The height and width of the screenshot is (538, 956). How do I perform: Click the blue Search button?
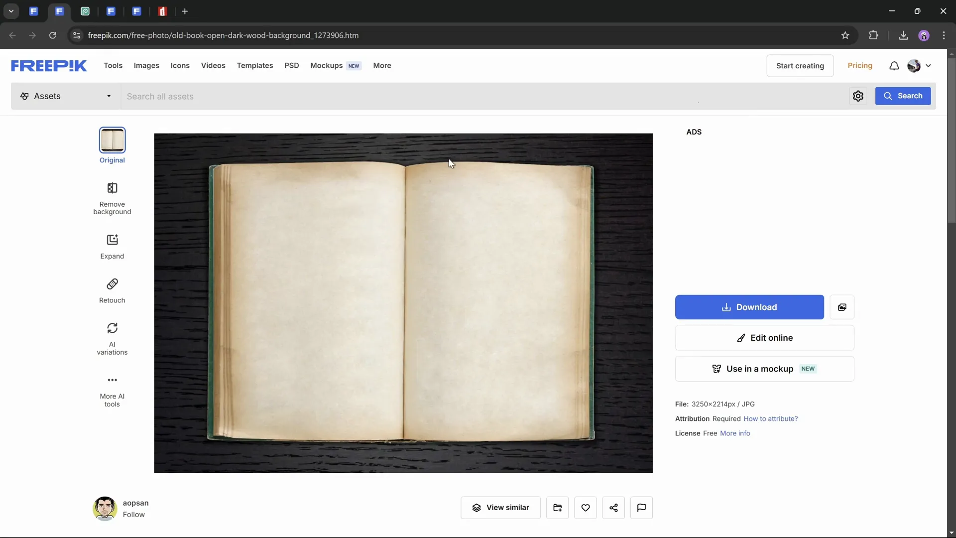point(903,96)
